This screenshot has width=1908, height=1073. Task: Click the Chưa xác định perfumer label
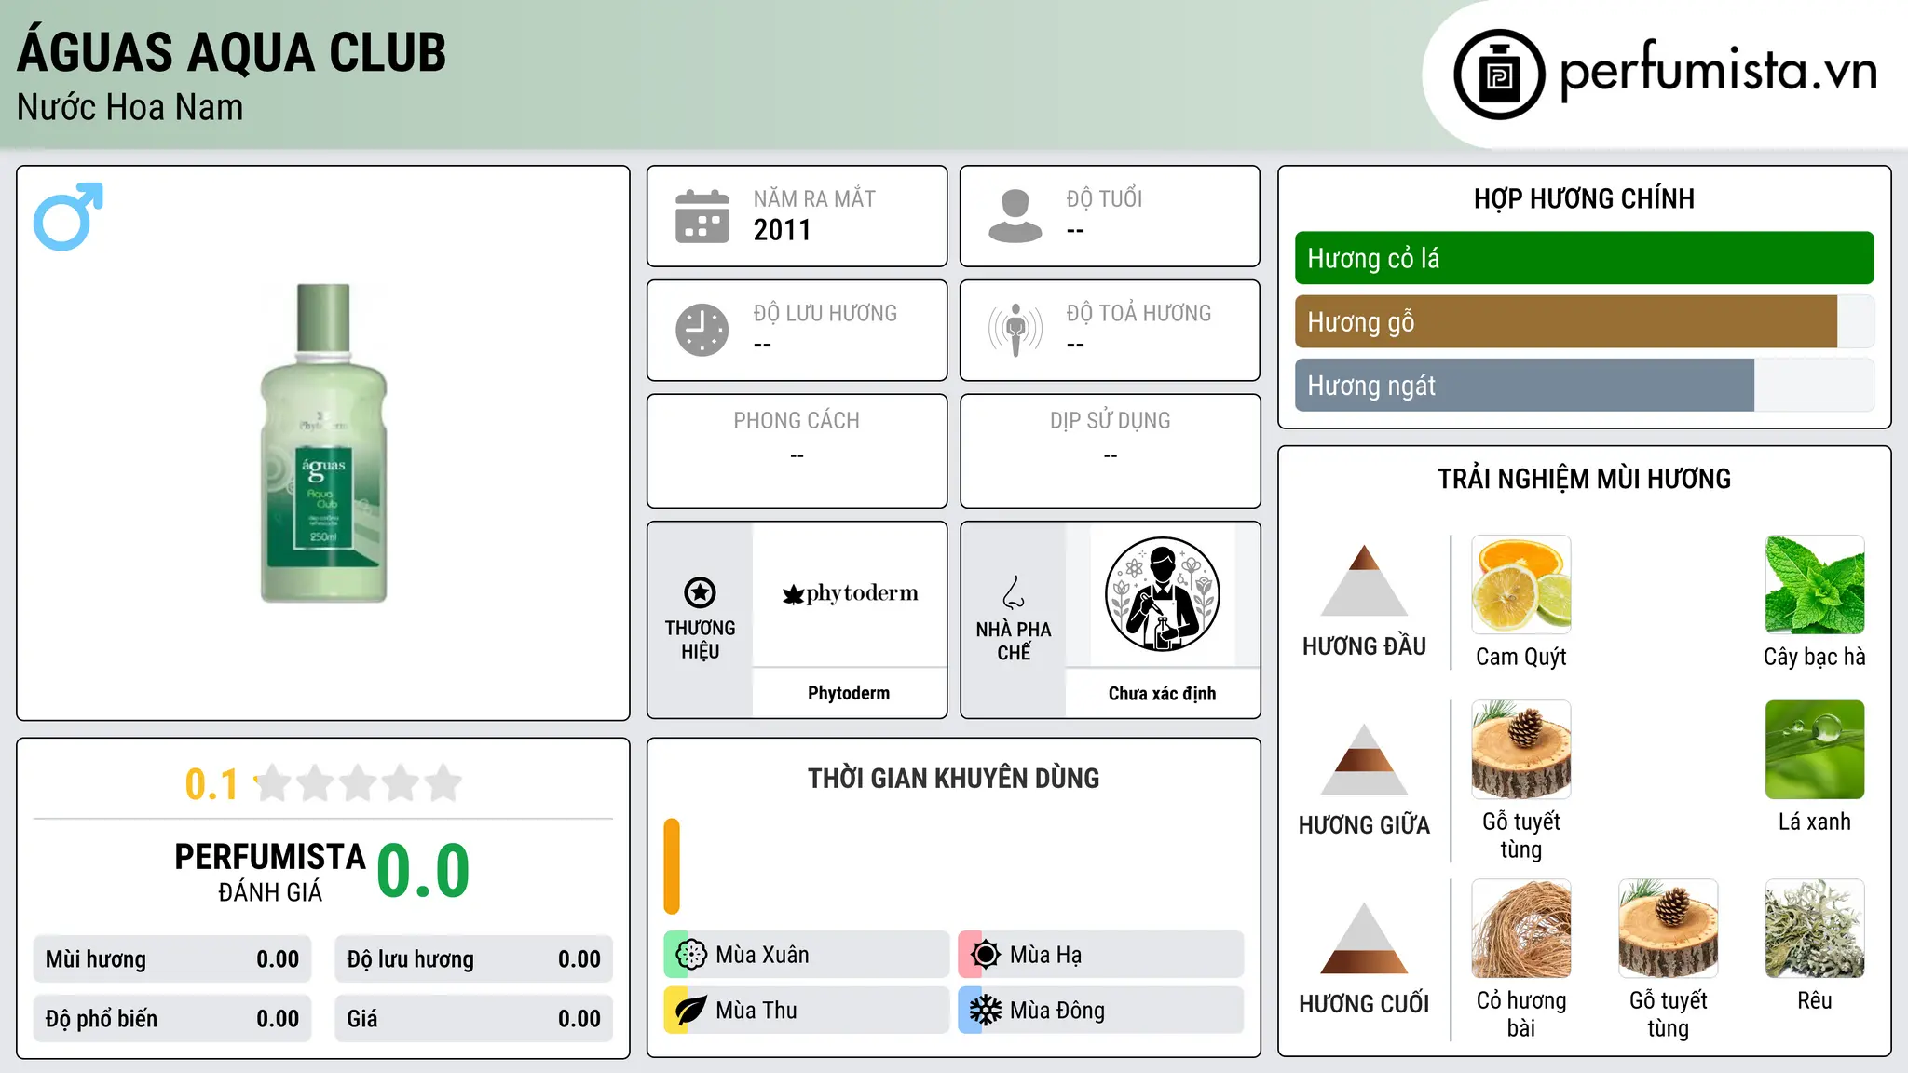[1162, 693]
